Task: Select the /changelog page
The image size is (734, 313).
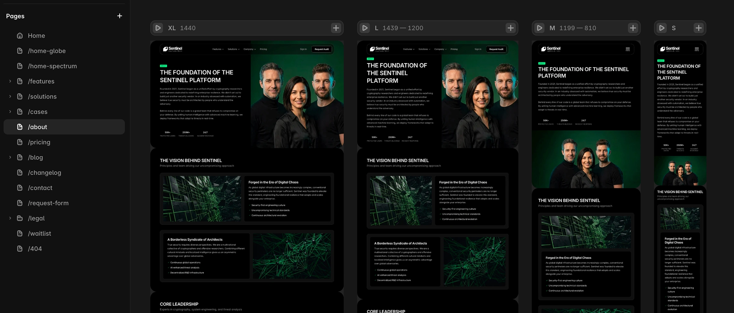Action: pyautogui.click(x=64, y=173)
